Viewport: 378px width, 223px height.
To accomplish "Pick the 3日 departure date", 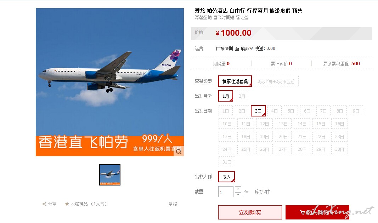I will pyautogui.click(x=258, y=111).
